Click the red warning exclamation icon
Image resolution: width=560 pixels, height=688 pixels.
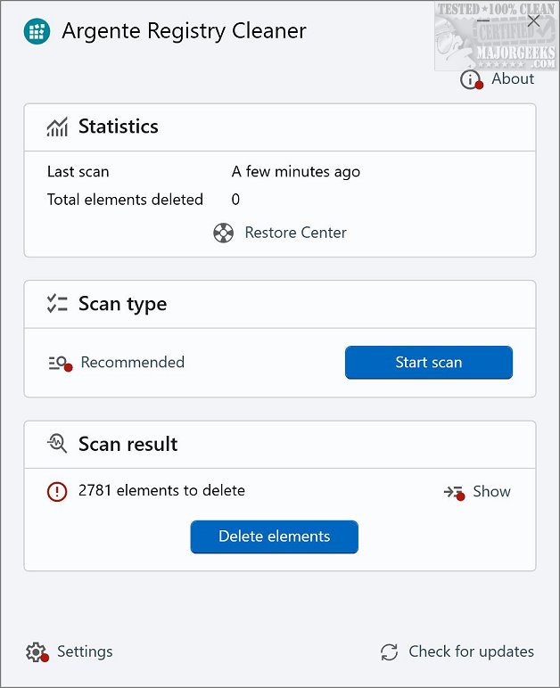click(57, 491)
